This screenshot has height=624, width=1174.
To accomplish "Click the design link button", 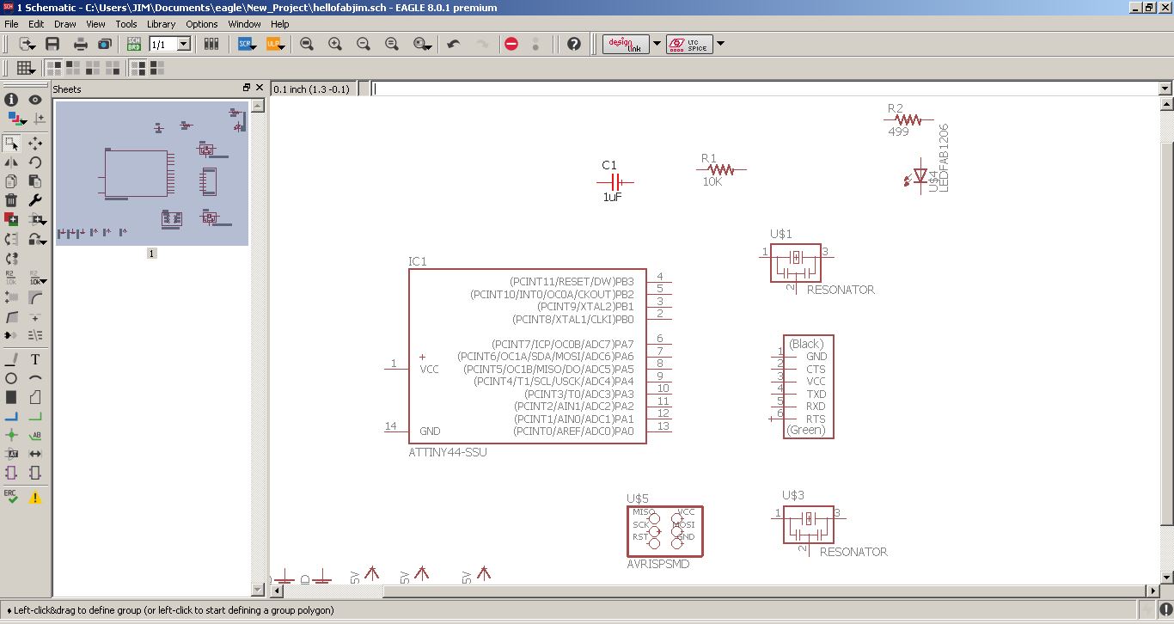I will coord(626,44).
